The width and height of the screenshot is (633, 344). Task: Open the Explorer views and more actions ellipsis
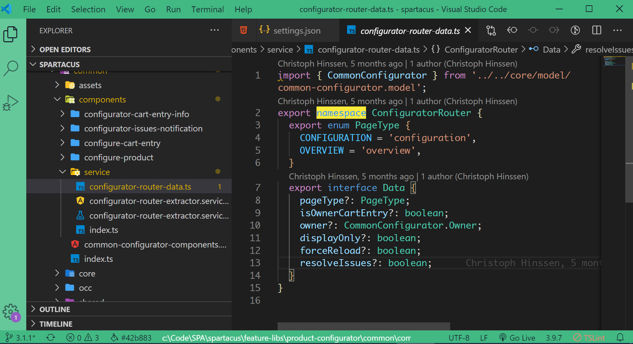214,30
